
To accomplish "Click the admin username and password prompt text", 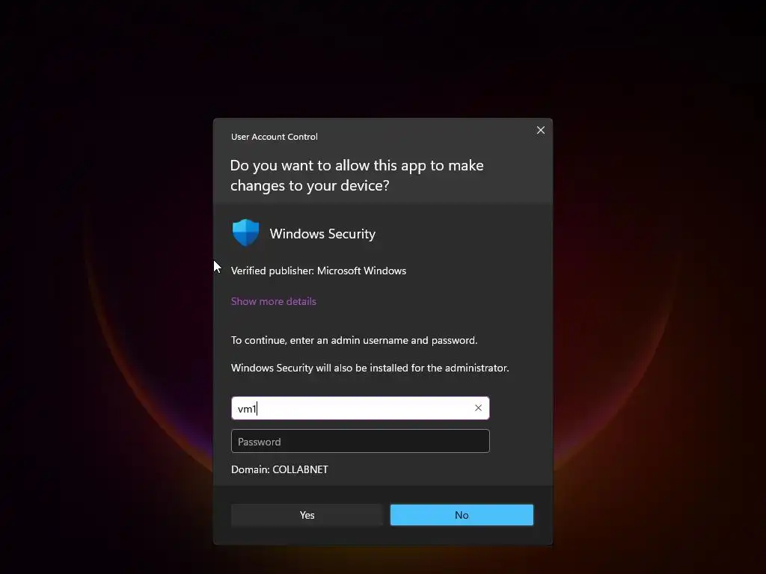I will [x=354, y=340].
